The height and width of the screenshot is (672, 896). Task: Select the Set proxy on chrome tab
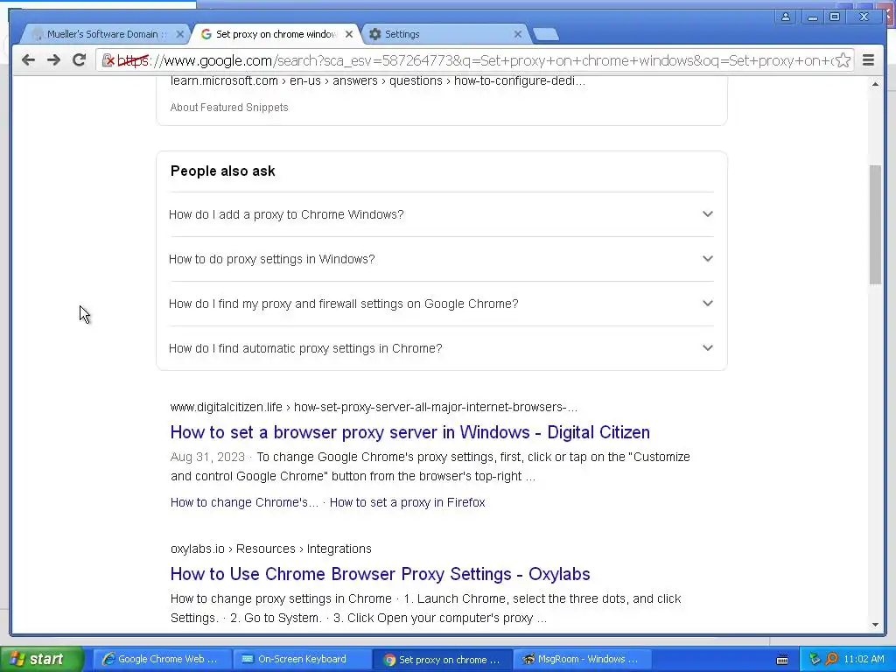click(x=276, y=34)
